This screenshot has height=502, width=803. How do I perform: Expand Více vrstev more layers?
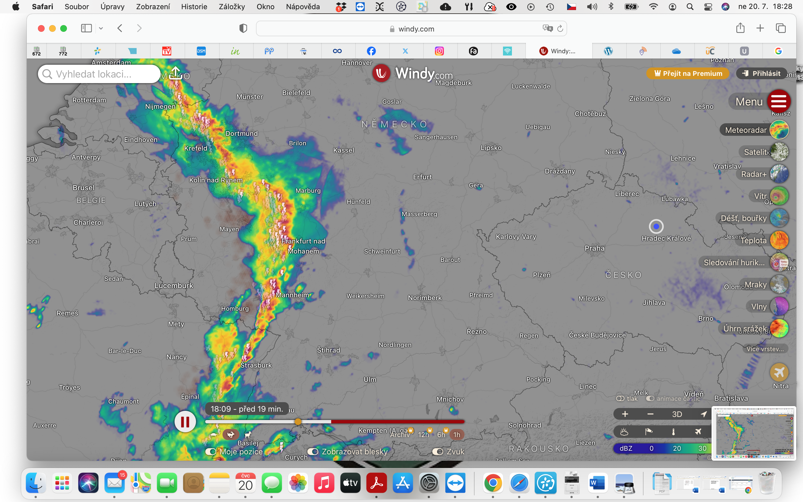pyautogui.click(x=765, y=349)
